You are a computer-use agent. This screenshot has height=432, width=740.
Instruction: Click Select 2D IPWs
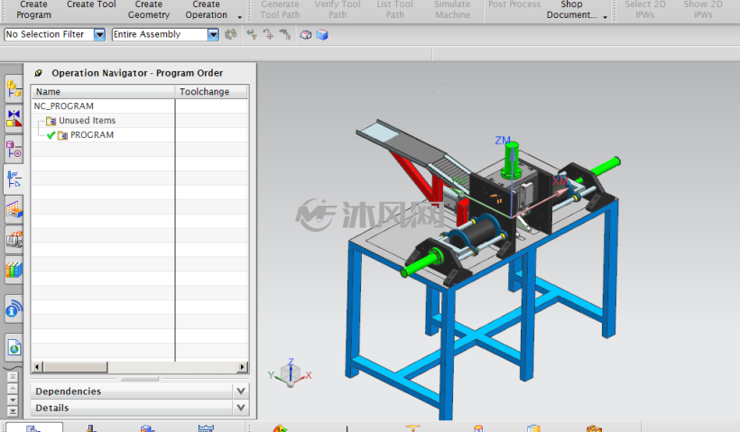(645, 9)
